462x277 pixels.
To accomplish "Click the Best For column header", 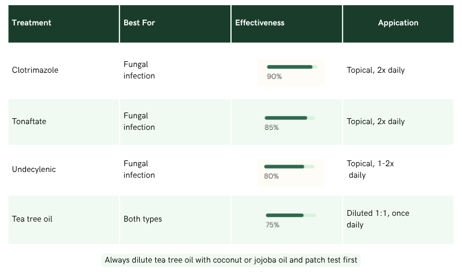I will 139,23.
